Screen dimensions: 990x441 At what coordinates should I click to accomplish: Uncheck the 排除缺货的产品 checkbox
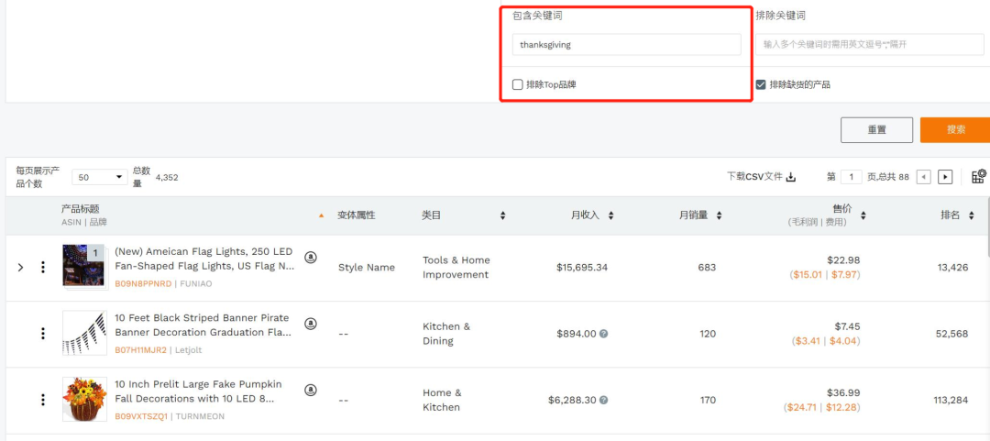761,84
